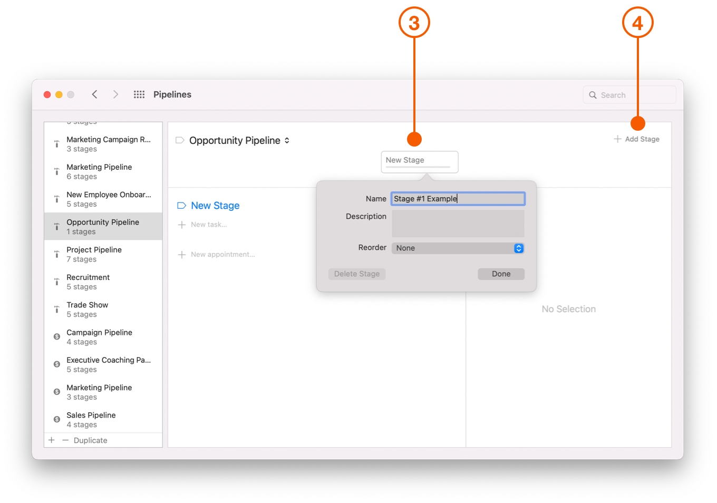Open the pipeline switcher chevron beside Opportunity Pipeline
Image resolution: width=717 pixels, height=503 pixels.
tap(287, 140)
